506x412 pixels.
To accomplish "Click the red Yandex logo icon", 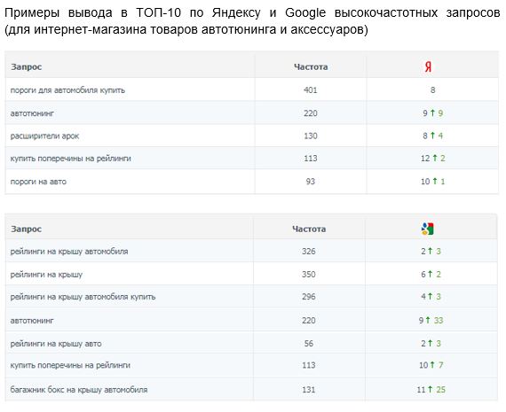I will (428, 67).
